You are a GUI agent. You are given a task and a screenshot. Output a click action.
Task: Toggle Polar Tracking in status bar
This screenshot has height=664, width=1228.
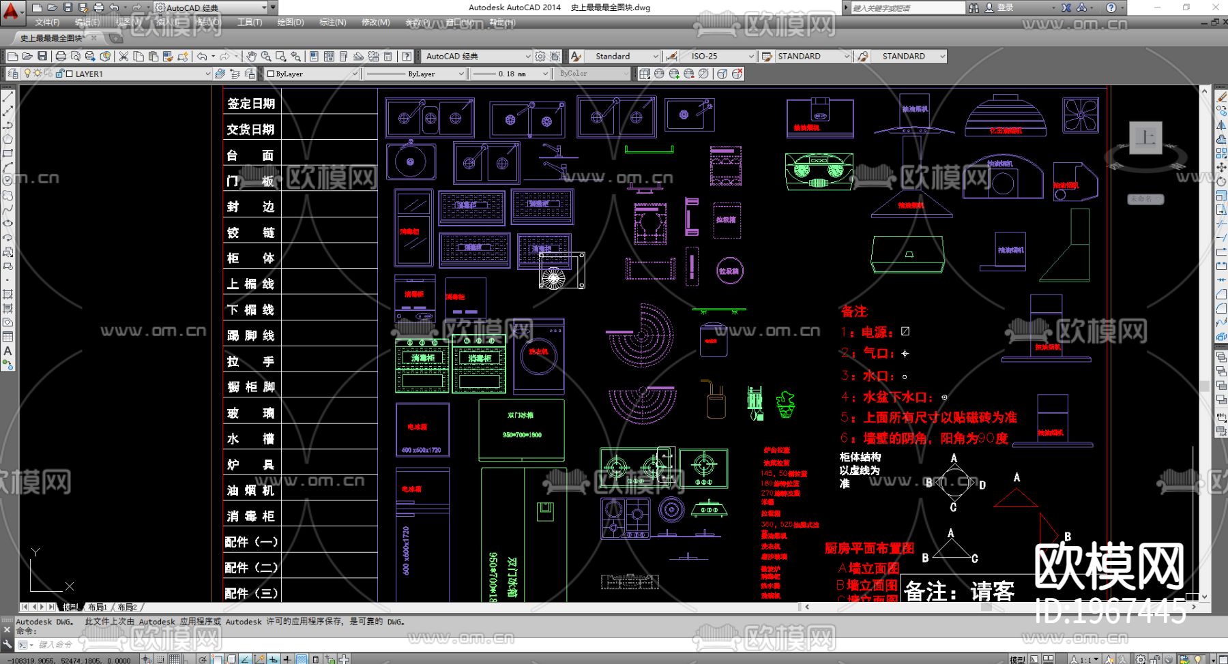click(x=203, y=659)
